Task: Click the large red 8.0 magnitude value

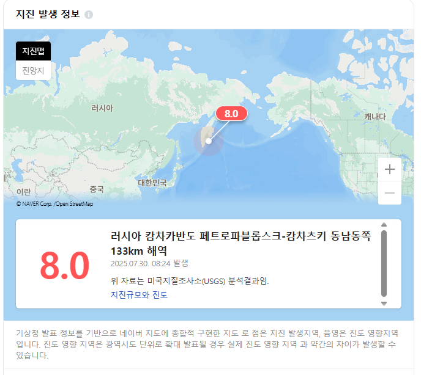Action: [65, 265]
